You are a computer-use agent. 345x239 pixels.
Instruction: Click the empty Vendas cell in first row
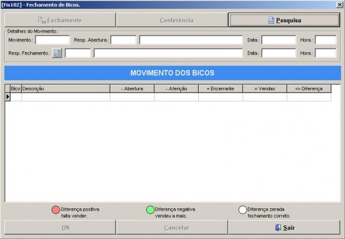click(265, 97)
